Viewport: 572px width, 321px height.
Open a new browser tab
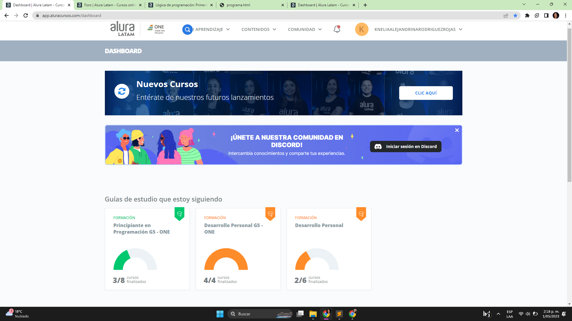pos(365,5)
